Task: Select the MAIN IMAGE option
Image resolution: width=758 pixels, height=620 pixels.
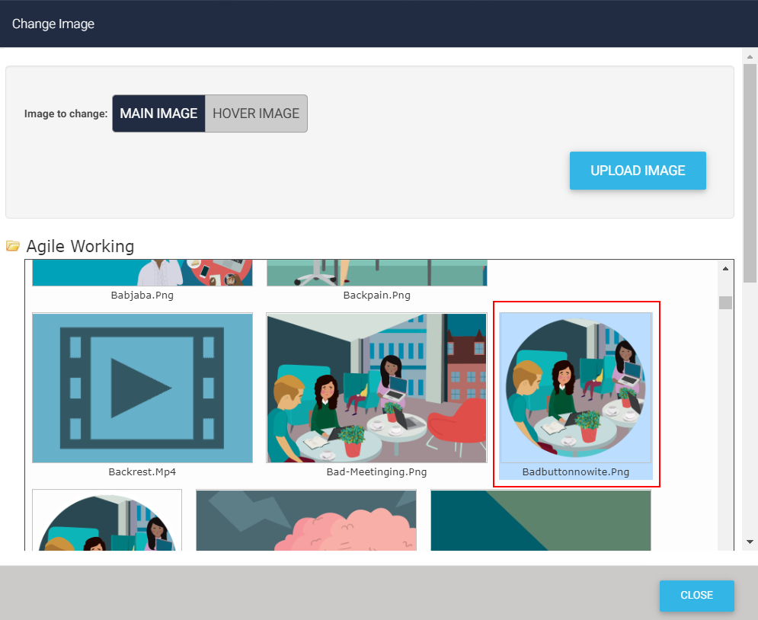Action: pos(158,113)
